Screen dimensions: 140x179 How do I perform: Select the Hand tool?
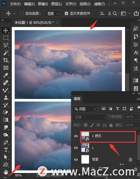click(6, 172)
